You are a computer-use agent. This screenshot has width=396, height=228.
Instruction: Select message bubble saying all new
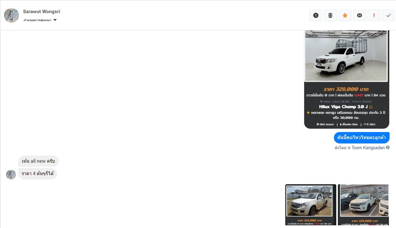(x=38, y=161)
